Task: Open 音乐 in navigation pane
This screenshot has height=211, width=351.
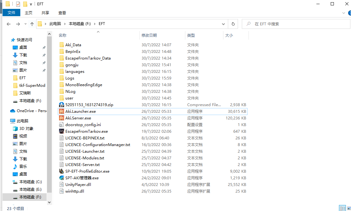Action: point(23,167)
